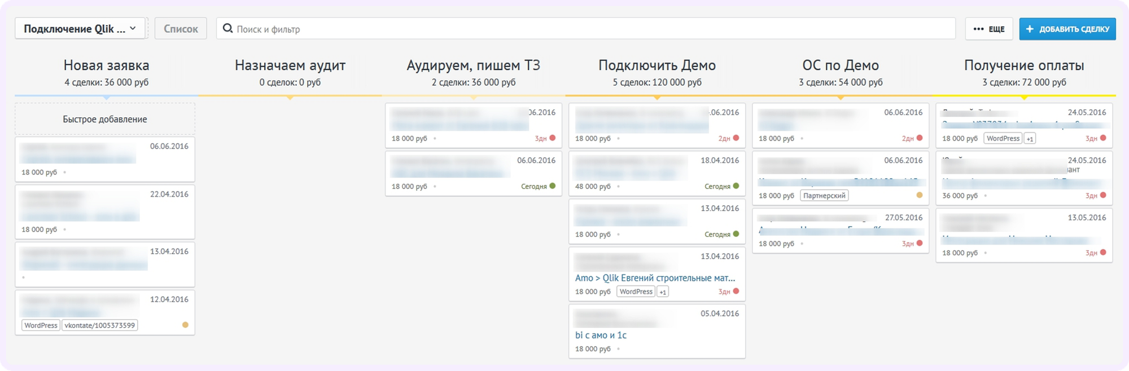Open the Подключение Qlik pipeline dropdown
Image resolution: width=1129 pixels, height=371 pixels.
(x=80, y=29)
